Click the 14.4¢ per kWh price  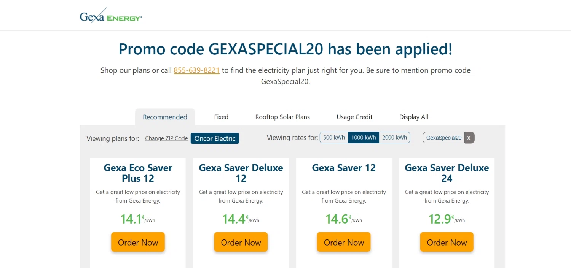click(241, 219)
